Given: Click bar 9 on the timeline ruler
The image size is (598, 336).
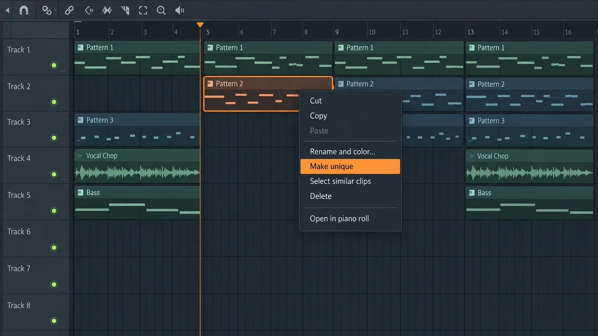Looking at the screenshot, I should tap(337, 32).
